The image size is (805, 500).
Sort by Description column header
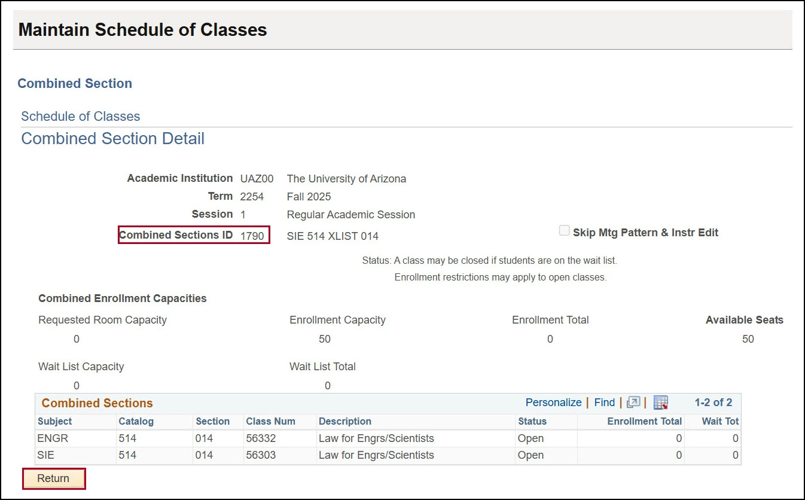[x=345, y=421]
